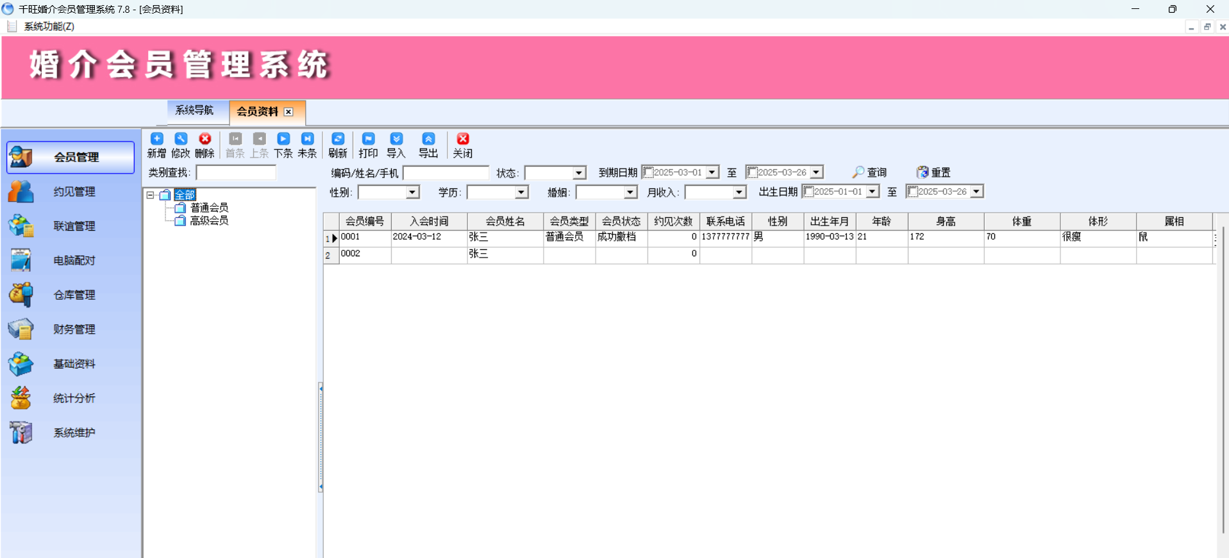Click the 类别查找 input field

pyautogui.click(x=236, y=172)
